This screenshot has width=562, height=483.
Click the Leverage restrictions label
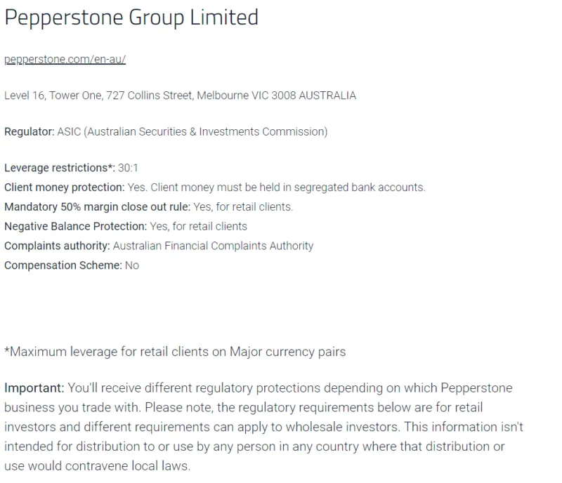(60, 168)
